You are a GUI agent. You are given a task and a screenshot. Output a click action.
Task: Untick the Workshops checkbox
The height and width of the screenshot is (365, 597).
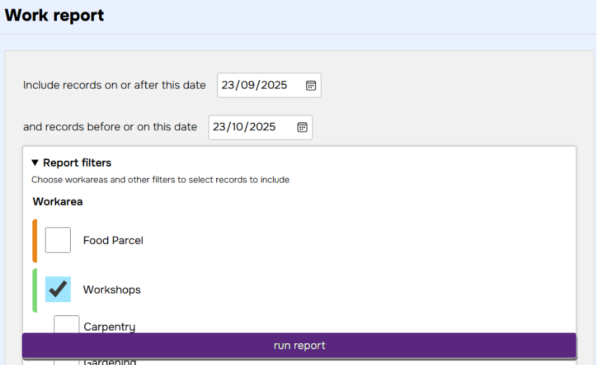pos(58,290)
